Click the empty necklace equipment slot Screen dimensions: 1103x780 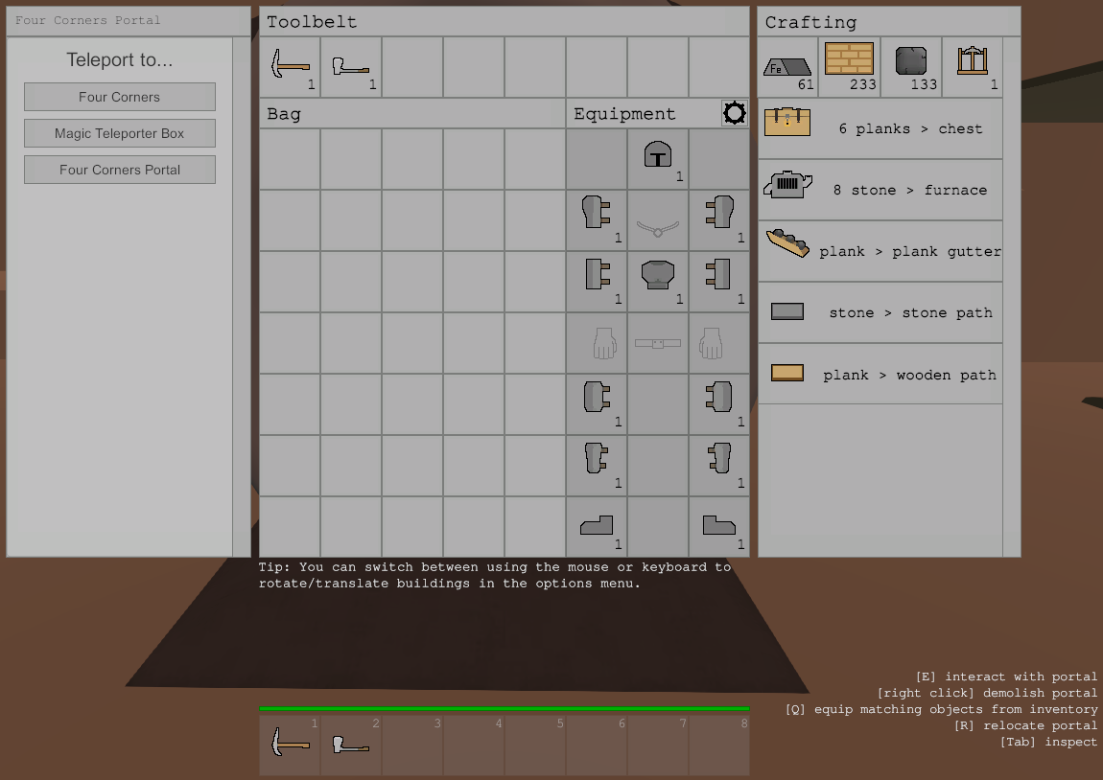(x=658, y=220)
